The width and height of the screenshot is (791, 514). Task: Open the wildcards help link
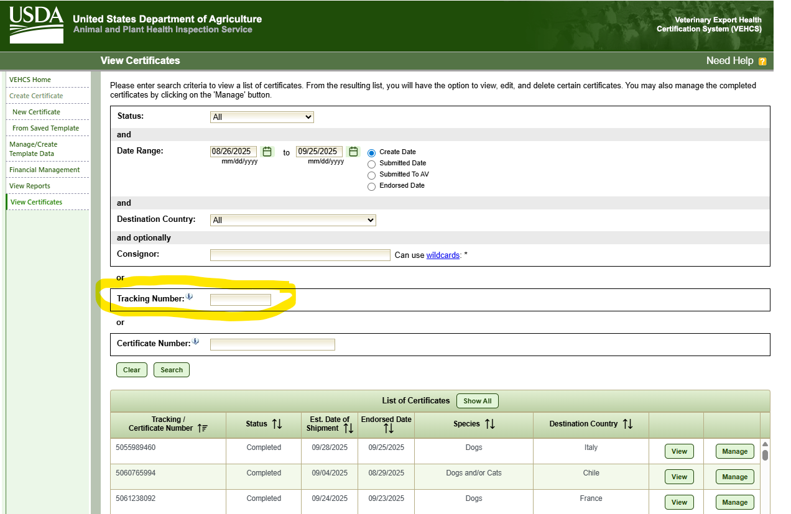point(442,255)
